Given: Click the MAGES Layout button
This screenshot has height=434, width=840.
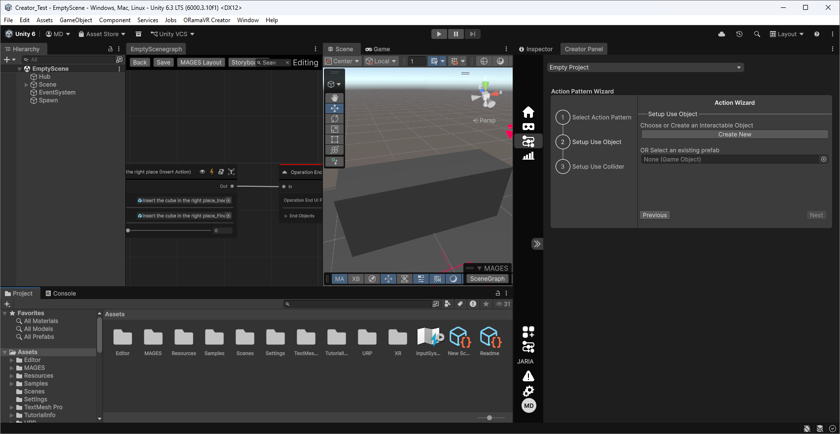Looking at the screenshot, I should click(201, 63).
